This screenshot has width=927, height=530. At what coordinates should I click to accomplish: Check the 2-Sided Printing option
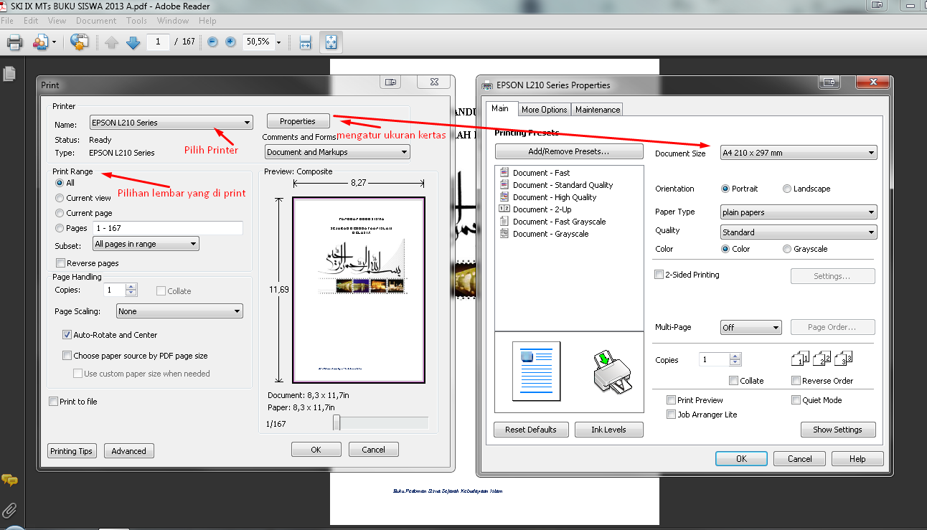point(659,274)
